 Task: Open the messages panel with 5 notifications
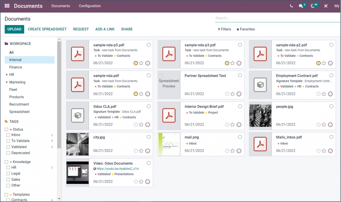pyautogui.click(x=301, y=6)
